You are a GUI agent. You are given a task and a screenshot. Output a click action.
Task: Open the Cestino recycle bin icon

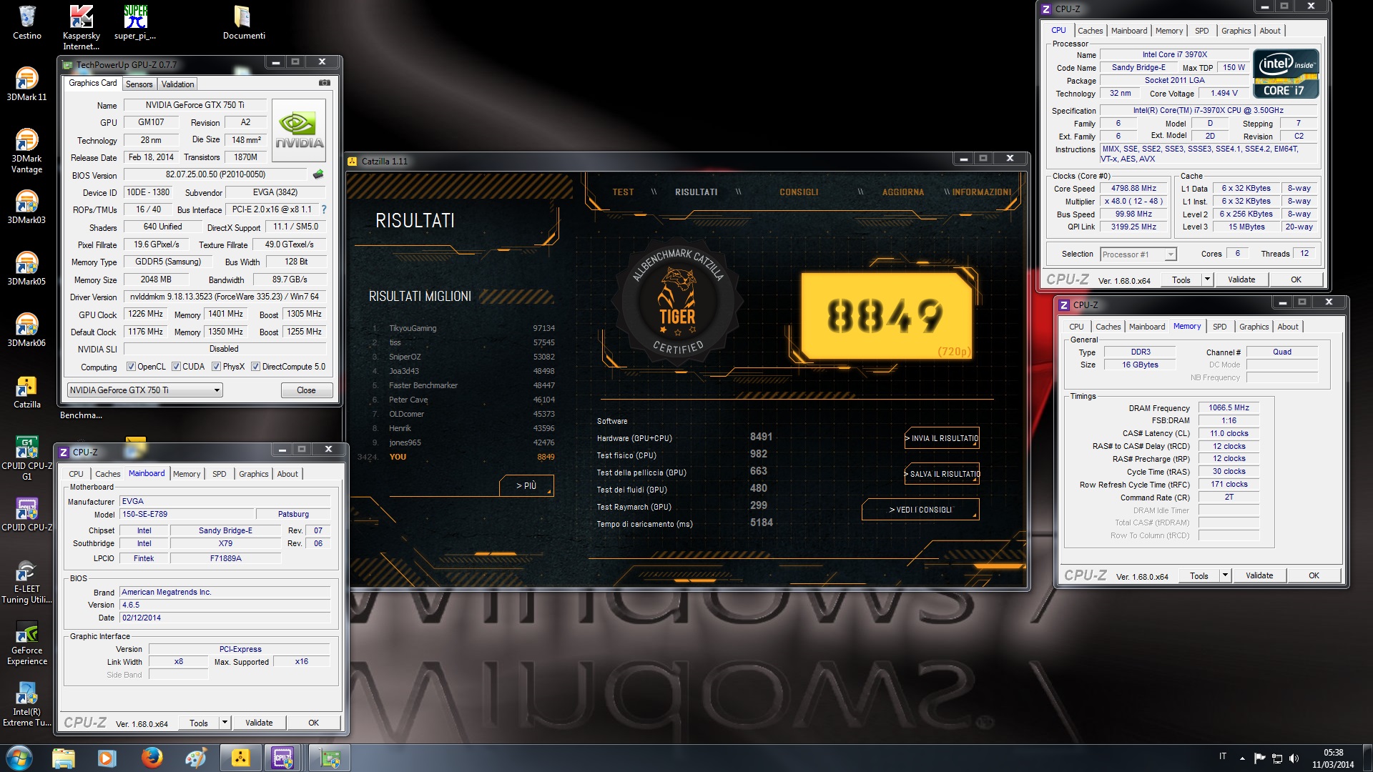[x=27, y=22]
